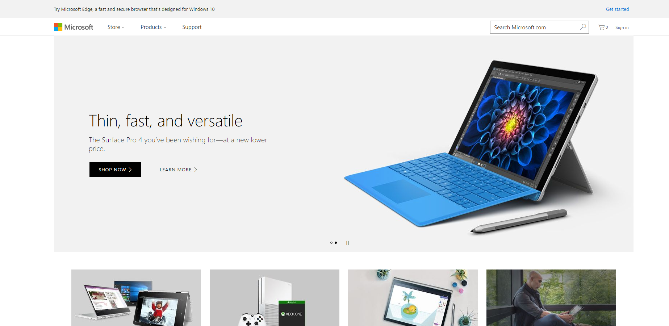This screenshot has height=326, width=669.
Task: Open the man with tablet tile
Action: click(551, 298)
